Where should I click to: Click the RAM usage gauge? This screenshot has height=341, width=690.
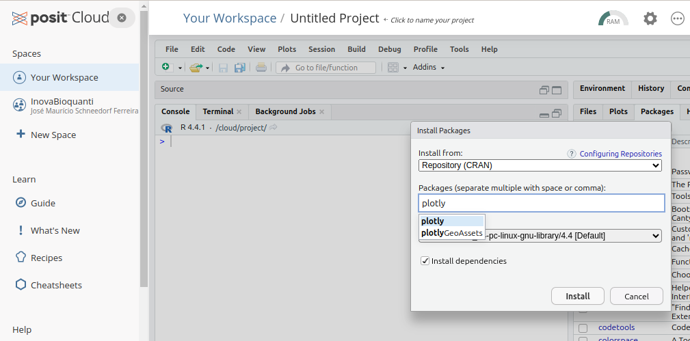click(x=613, y=18)
